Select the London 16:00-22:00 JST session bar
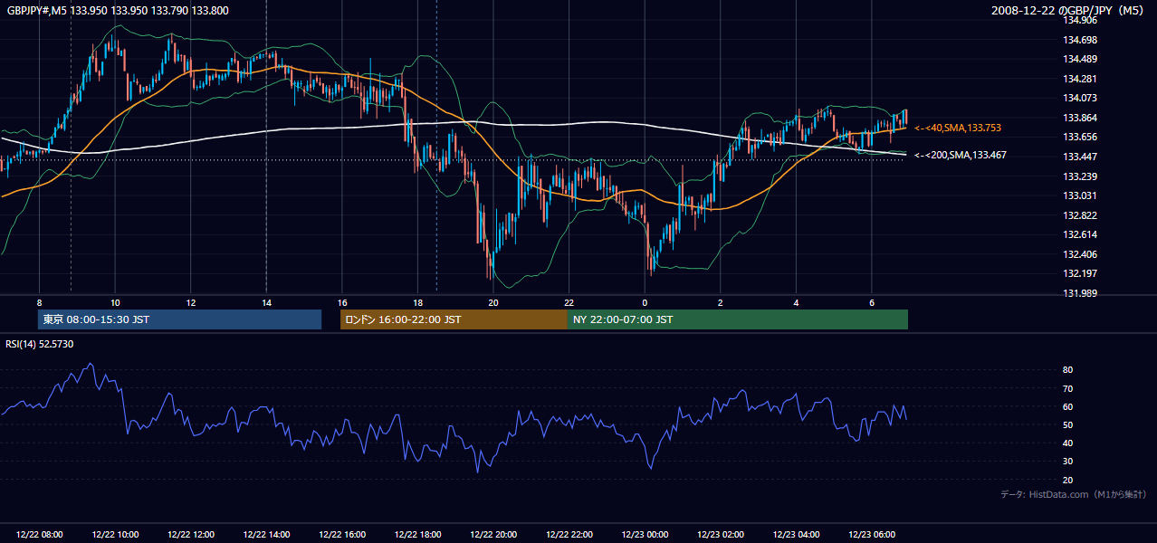1157x543 pixels. 454,319
